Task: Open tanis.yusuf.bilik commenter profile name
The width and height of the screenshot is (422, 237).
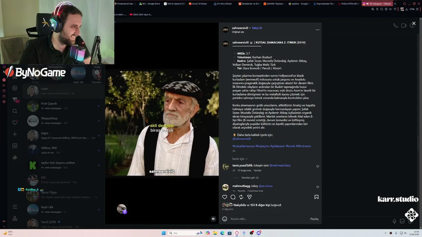Action: pyautogui.click(x=243, y=166)
